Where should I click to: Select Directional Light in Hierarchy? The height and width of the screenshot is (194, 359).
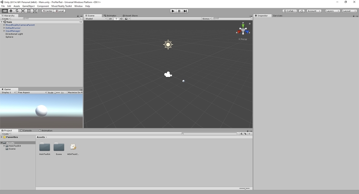(14, 34)
